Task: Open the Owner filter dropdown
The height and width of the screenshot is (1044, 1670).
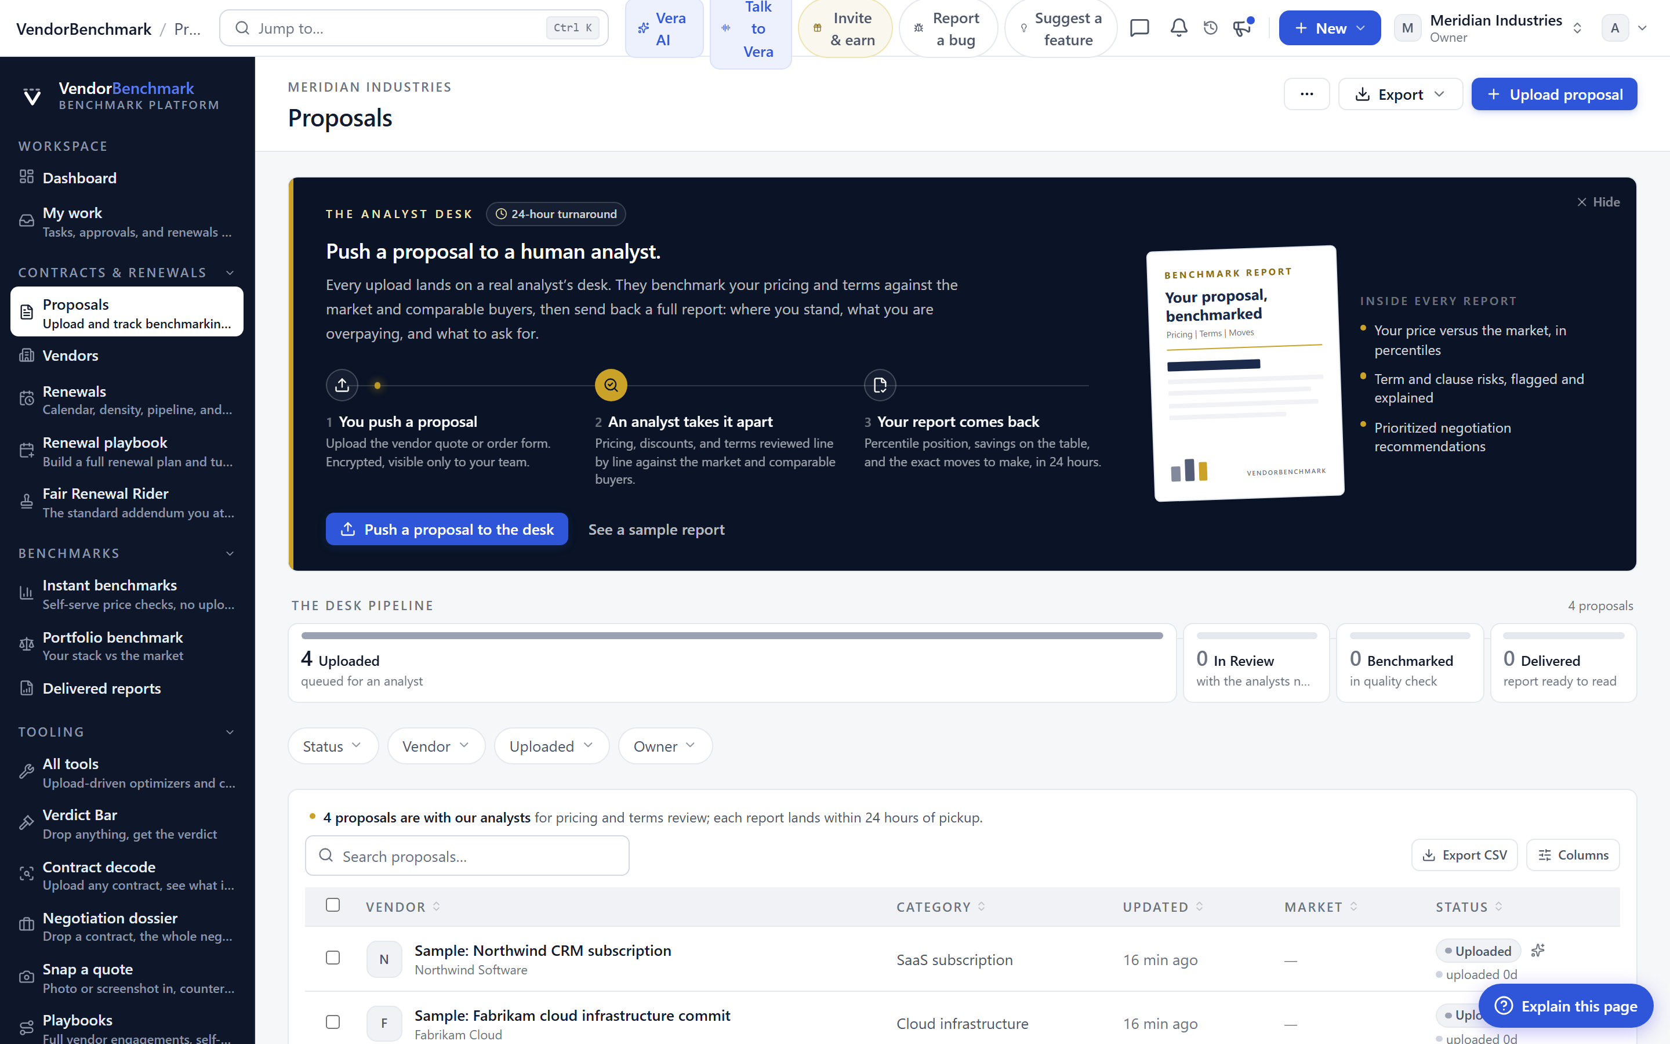Action: (x=665, y=746)
